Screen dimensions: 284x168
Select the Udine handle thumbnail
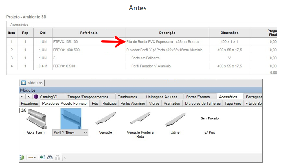175,119
